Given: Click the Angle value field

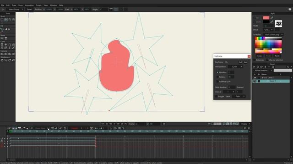Looking at the screenshot, I should (x=104, y=9).
